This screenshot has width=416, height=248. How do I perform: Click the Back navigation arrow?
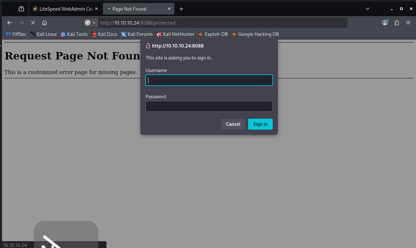[x=10, y=23]
